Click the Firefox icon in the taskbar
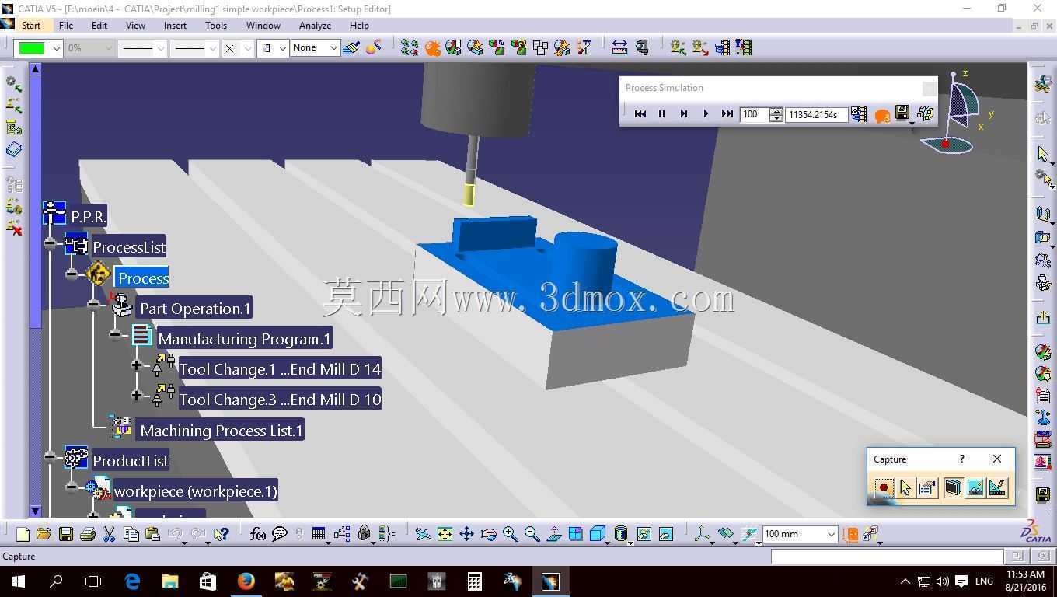This screenshot has width=1057, height=597. point(246,581)
